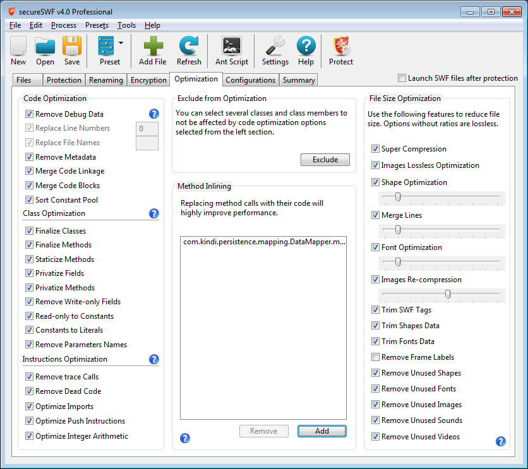Image resolution: width=528 pixels, height=469 pixels.
Task: Open the Ant Script tool
Action: click(x=232, y=47)
